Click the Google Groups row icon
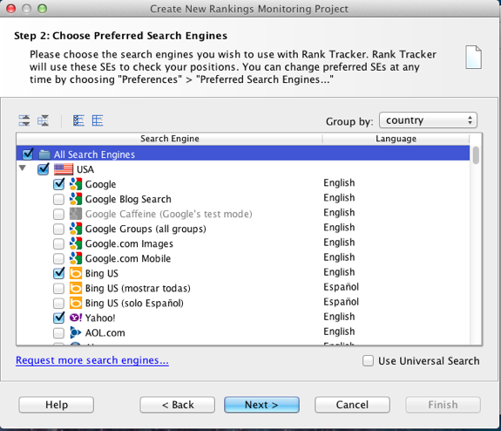Image resolution: width=501 pixels, height=431 pixels. 76,229
